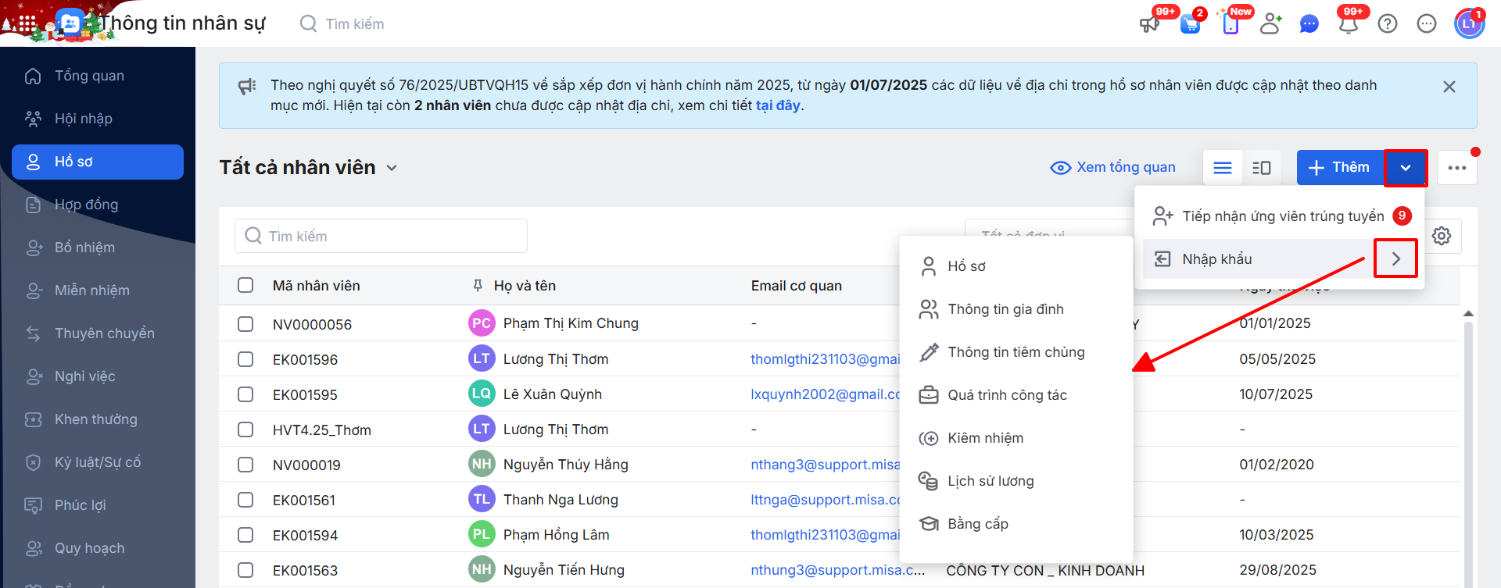Open the dropdown arrow next to Thêm
The height and width of the screenshot is (588, 1501).
[x=1406, y=168]
